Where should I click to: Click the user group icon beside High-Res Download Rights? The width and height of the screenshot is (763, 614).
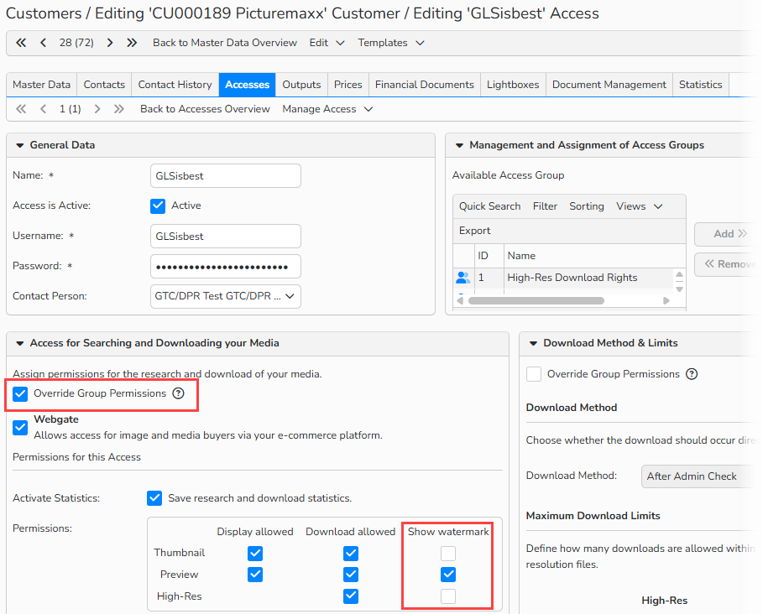pyautogui.click(x=463, y=278)
